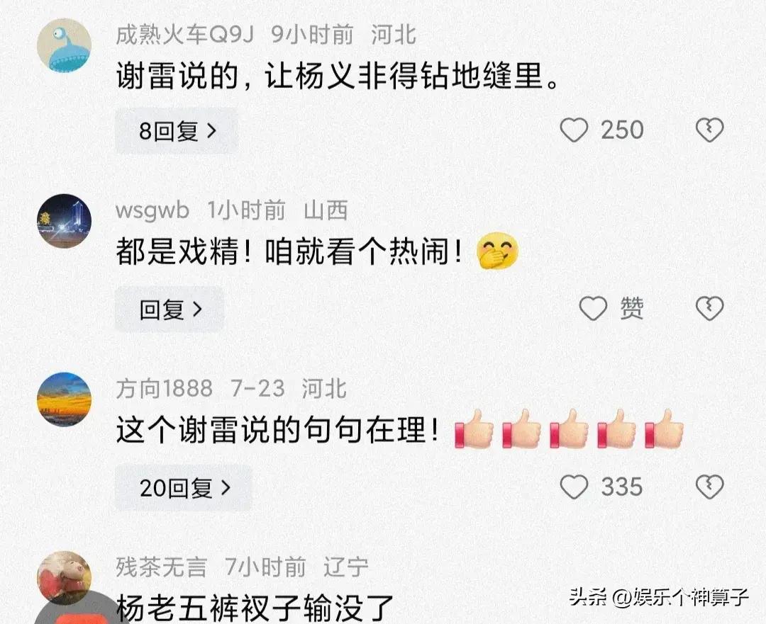Expand the 20回复 replies thread
Image resolution: width=766 pixels, height=624 pixels.
tap(184, 487)
